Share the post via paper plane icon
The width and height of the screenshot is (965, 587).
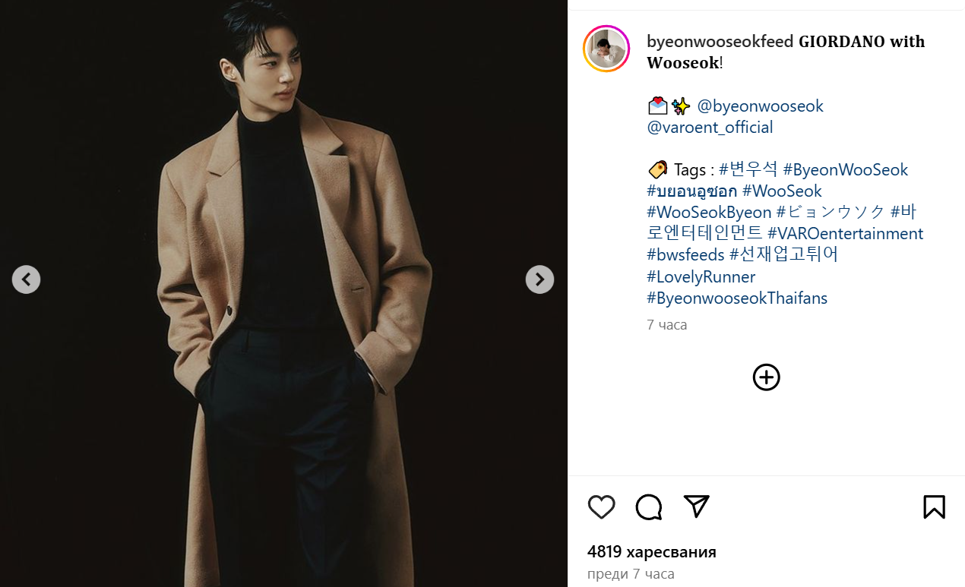click(696, 507)
